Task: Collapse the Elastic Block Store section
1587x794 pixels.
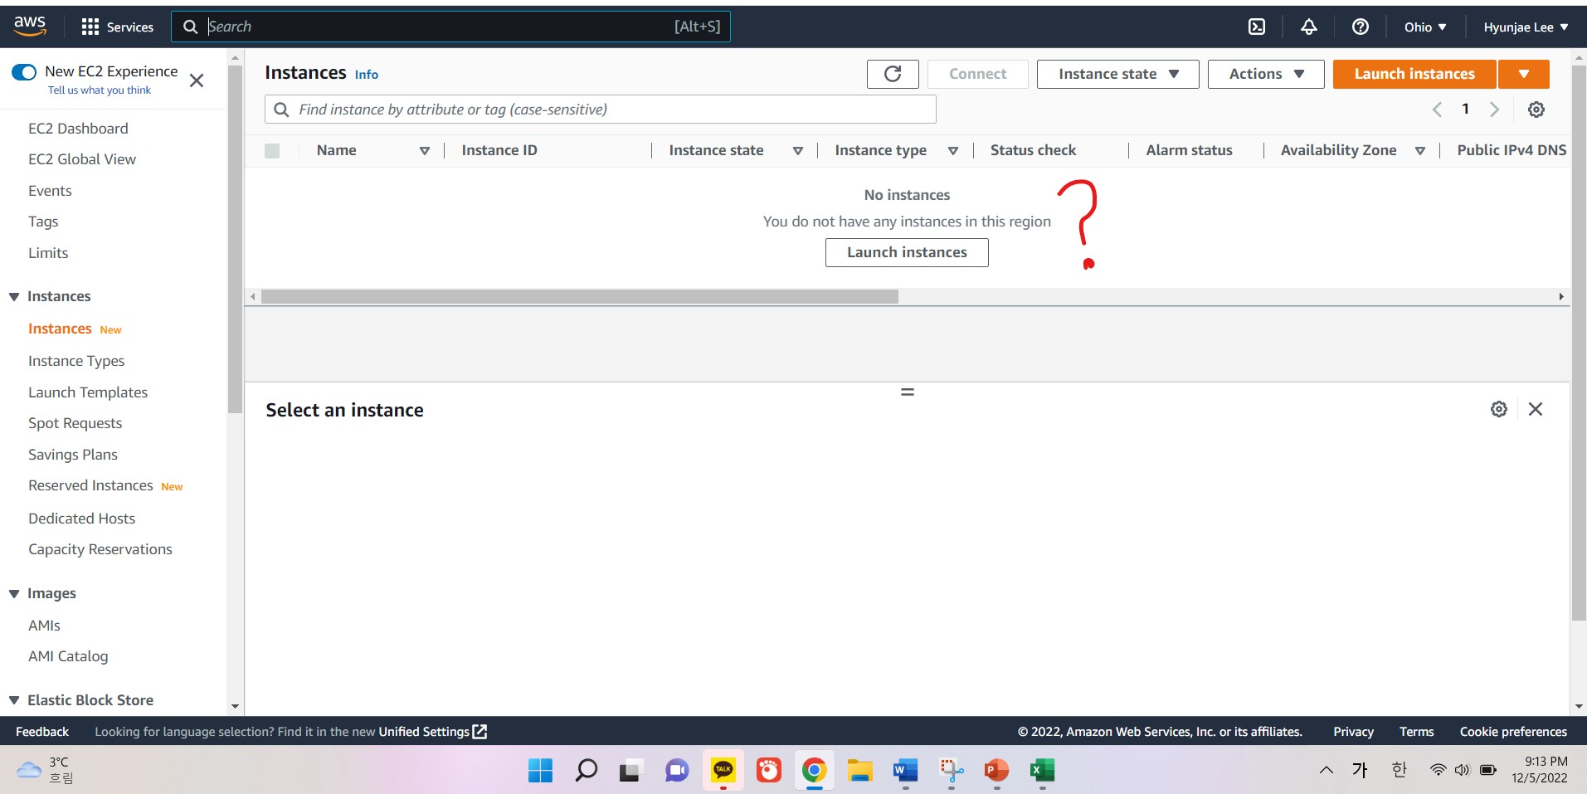Action: [x=14, y=700]
